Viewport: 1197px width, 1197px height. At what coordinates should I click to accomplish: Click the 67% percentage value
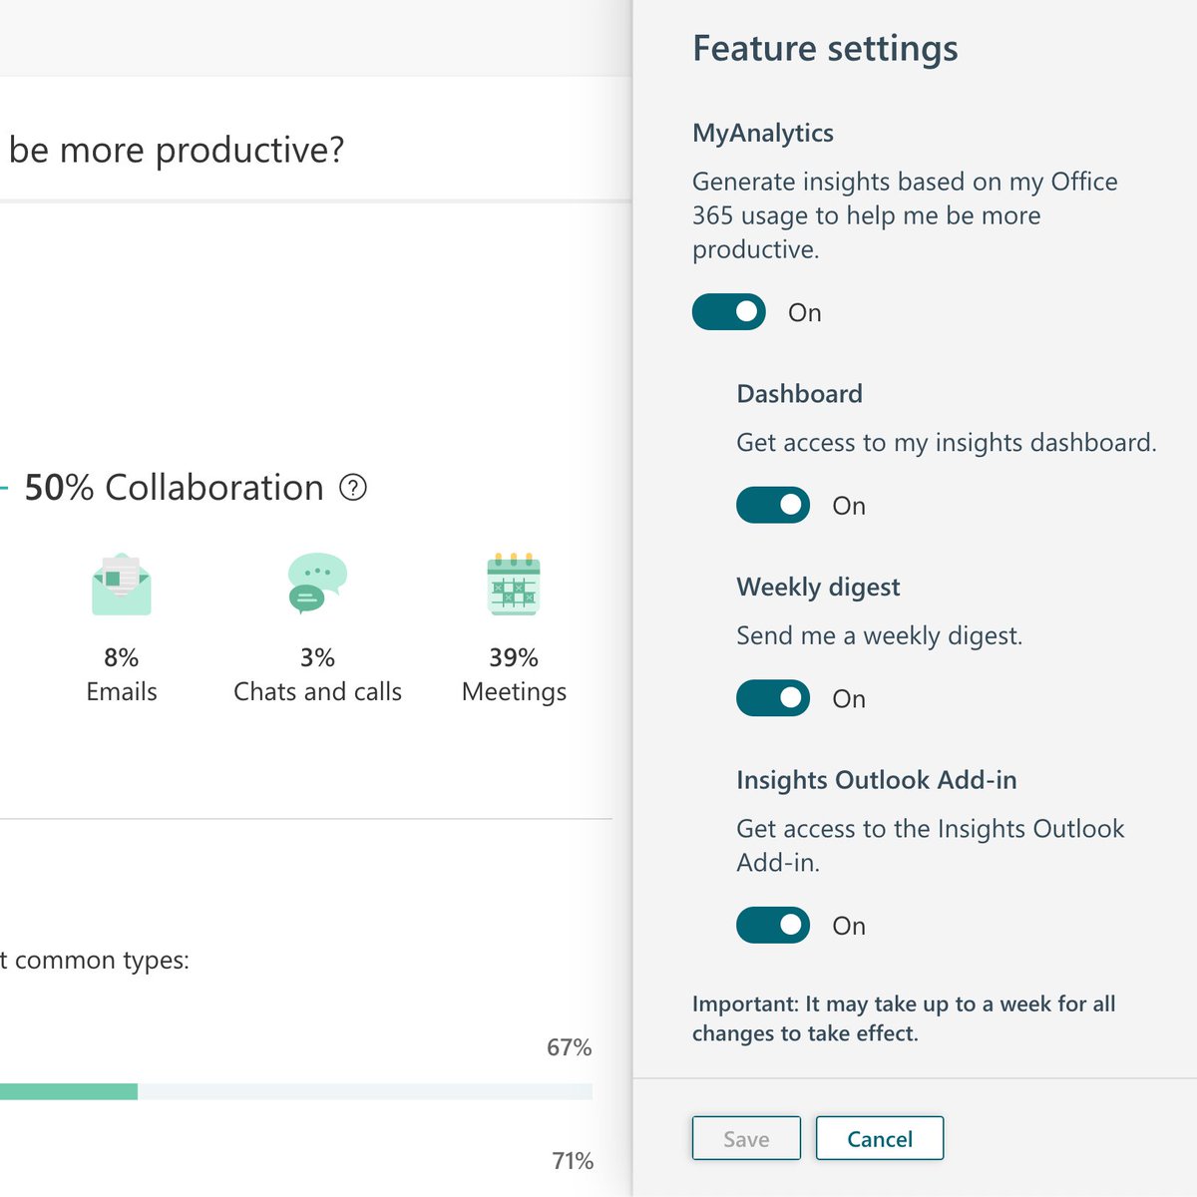pyautogui.click(x=569, y=1047)
